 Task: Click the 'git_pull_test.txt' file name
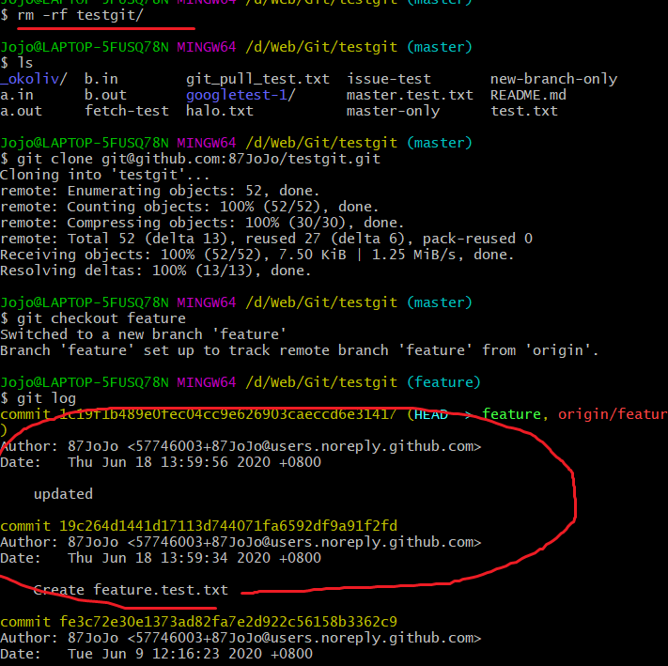(257, 79)
